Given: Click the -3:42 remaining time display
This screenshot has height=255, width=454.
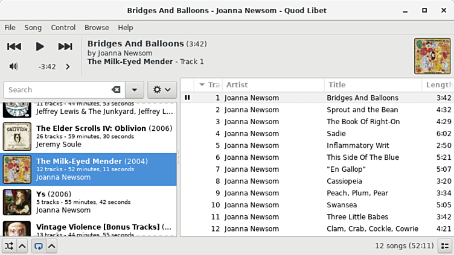Looking at the screenshot, I should click(x=46, y=67).
